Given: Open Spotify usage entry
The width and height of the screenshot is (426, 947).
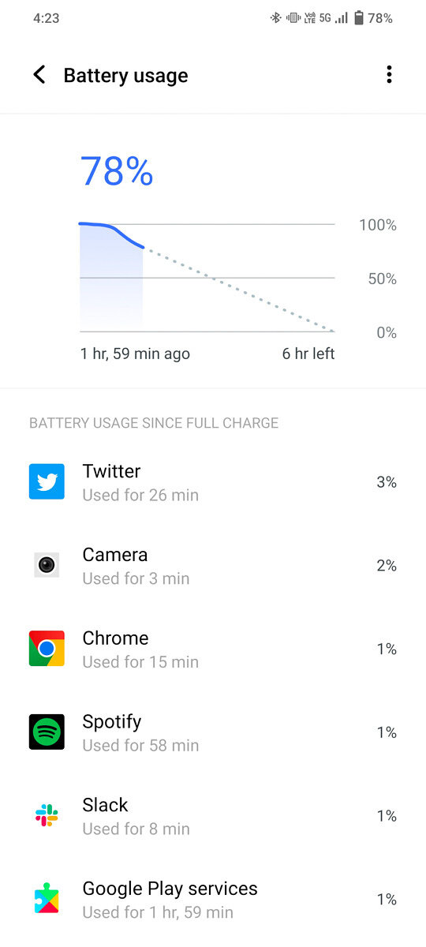Looking at the screenshot, I should point(213,732).
